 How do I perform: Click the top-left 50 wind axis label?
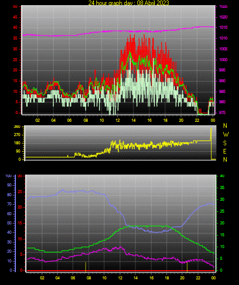coord(15,7)
